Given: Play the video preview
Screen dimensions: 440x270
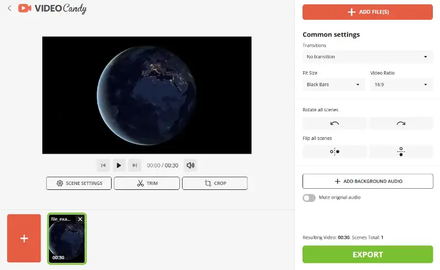Looking at the screenshot, I should pyautogui.click(x=119, y=165).
